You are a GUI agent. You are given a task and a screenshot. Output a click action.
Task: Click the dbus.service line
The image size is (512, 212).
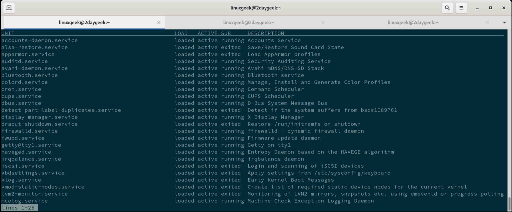tap(21, 103)
